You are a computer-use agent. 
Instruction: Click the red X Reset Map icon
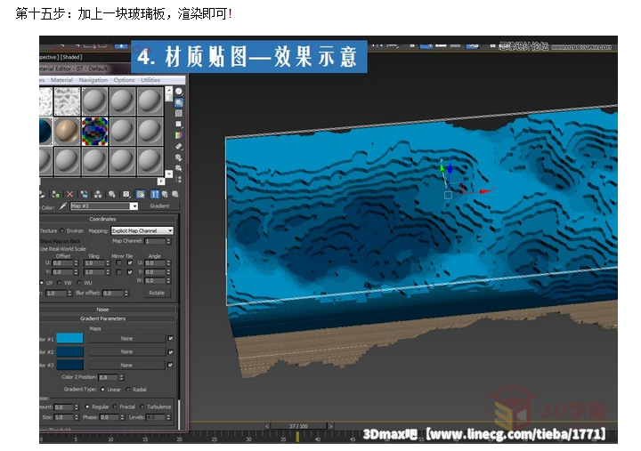(70, 195)
